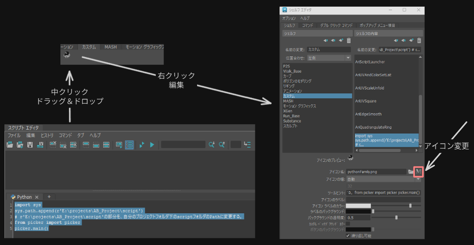Open the オプション menu in Shelf Editor
This screenshot has width=474, height=245.
(289, 19)
